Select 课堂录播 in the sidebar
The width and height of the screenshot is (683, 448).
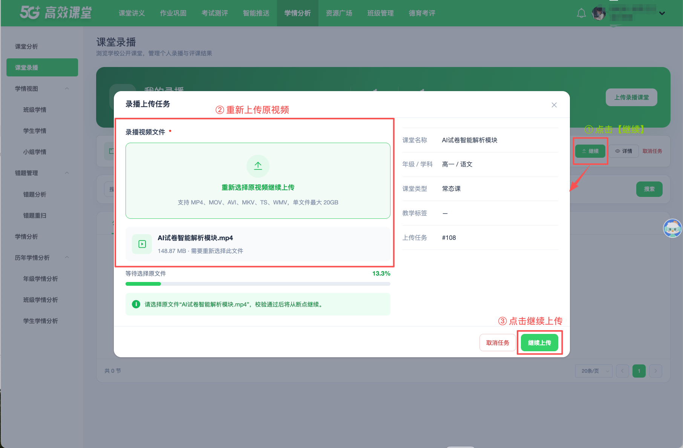(42, 67)
